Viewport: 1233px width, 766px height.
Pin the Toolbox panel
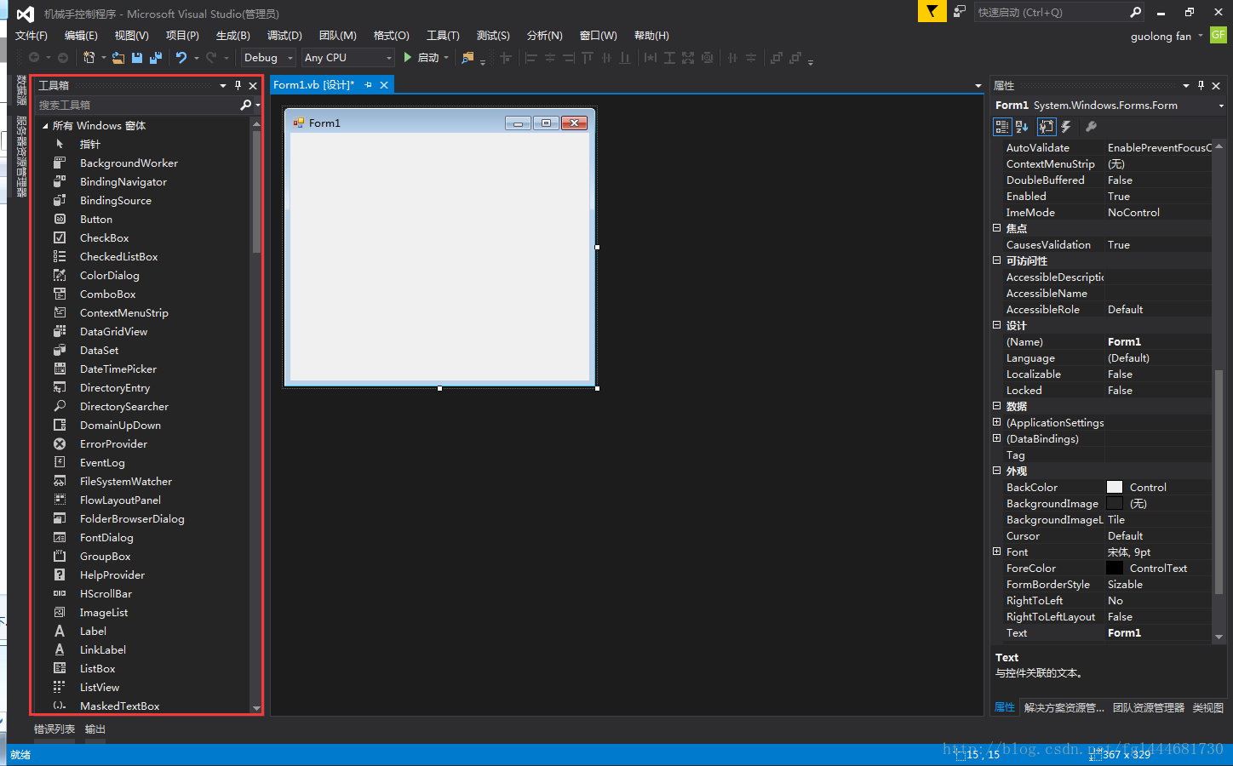click(238, 85)
